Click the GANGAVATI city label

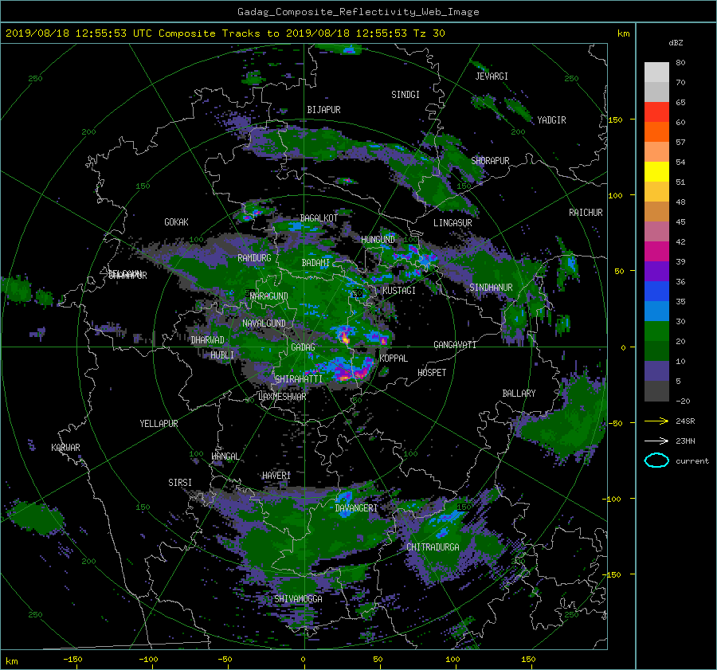[455, 345]
